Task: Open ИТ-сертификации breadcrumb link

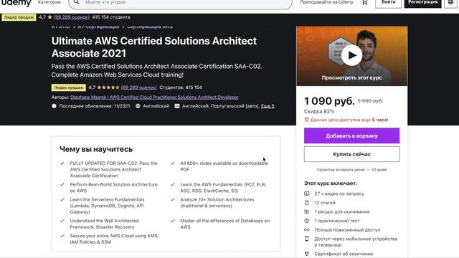Action: pos(98,27)
